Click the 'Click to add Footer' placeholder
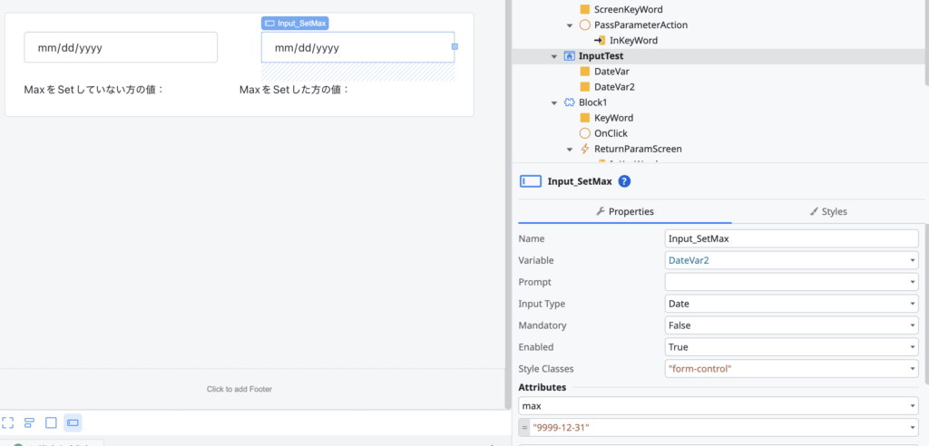Screen dimensions: 929x446 [x=240, y=389]
